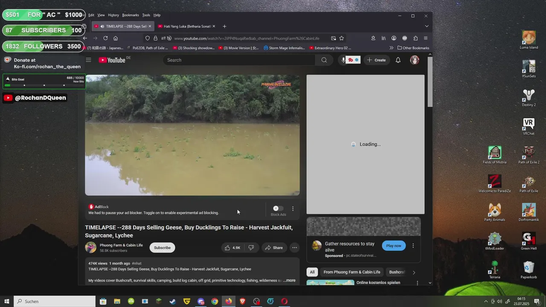546x307 pixels.
Task: Open Firefox library icon
Action: tap(384, 38)
